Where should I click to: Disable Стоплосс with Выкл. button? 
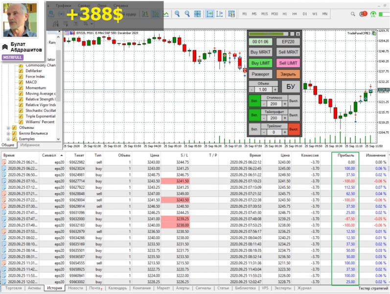tap(294, 101)
